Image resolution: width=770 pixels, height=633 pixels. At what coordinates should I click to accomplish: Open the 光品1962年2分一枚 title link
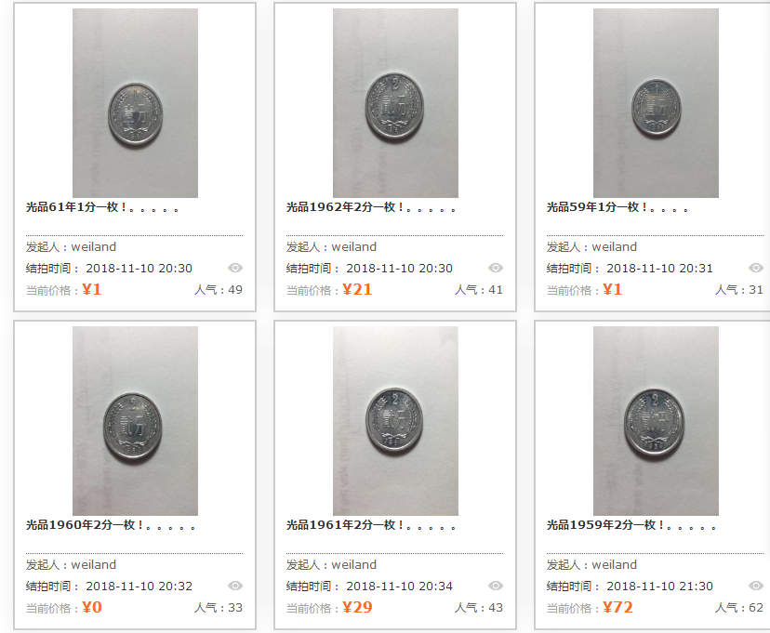click(x=371, y=207)
